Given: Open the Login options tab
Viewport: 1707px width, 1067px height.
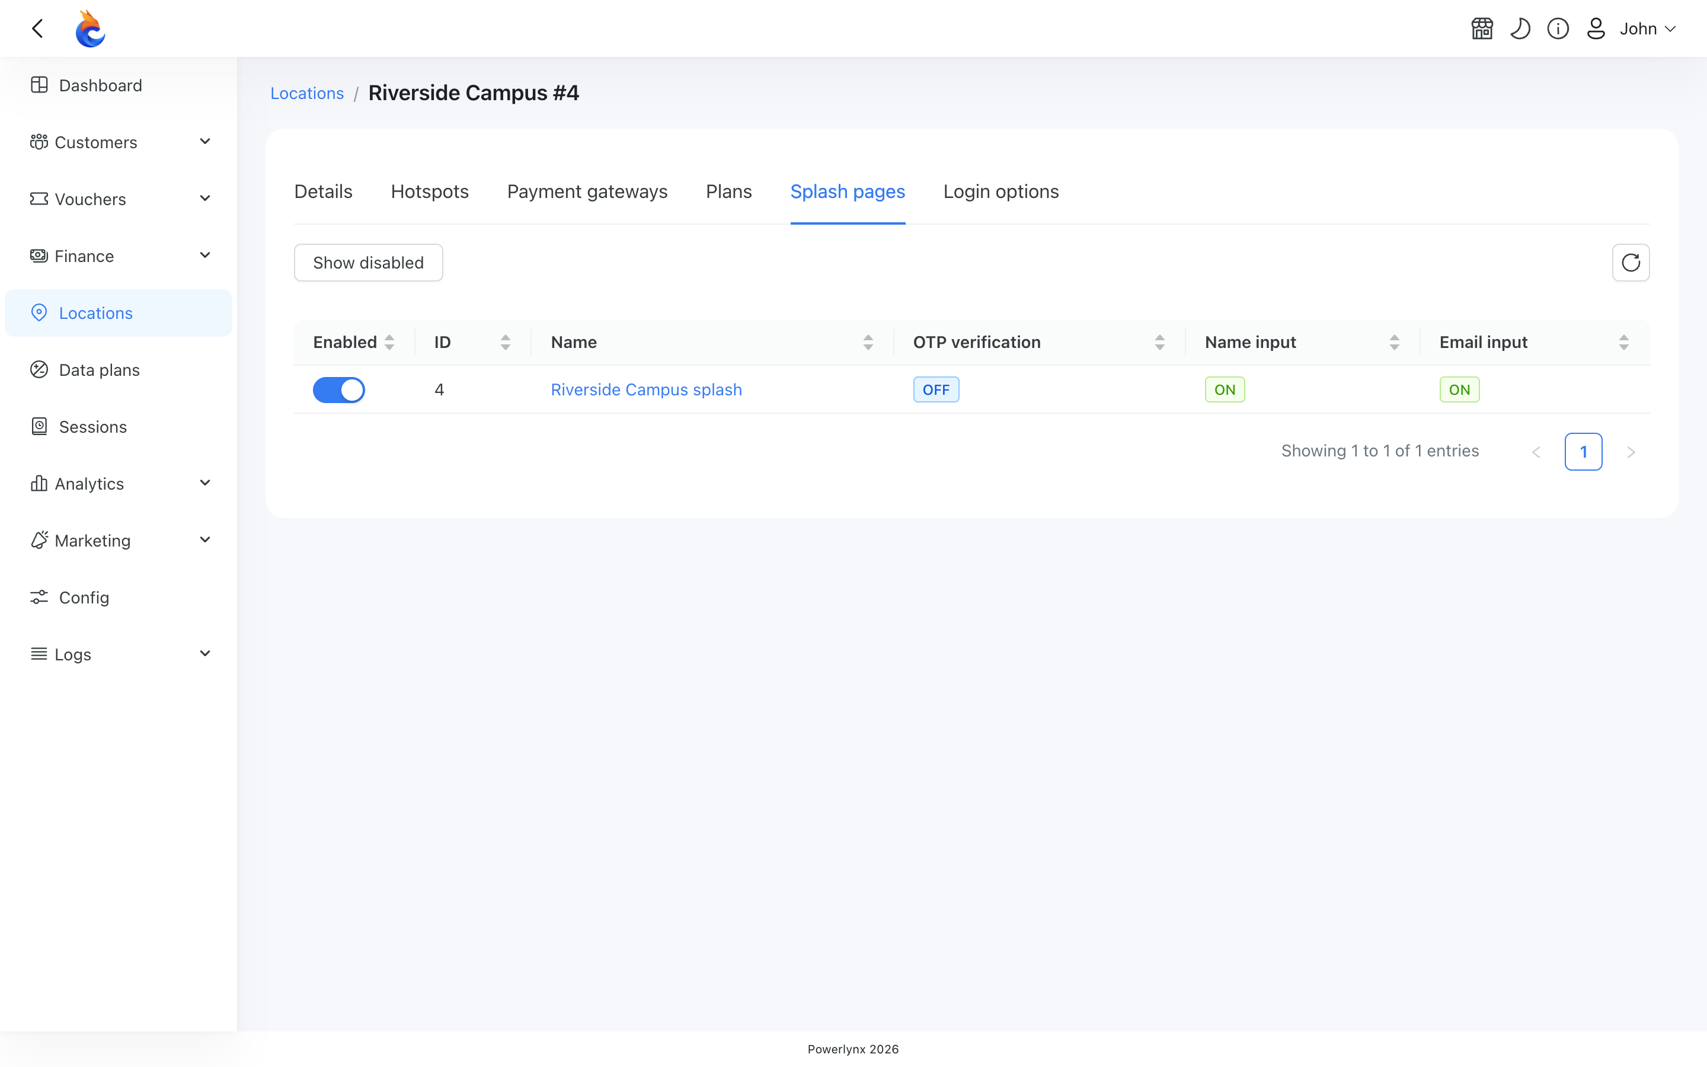Looking at the screenshot, I should pos(1001,191).
